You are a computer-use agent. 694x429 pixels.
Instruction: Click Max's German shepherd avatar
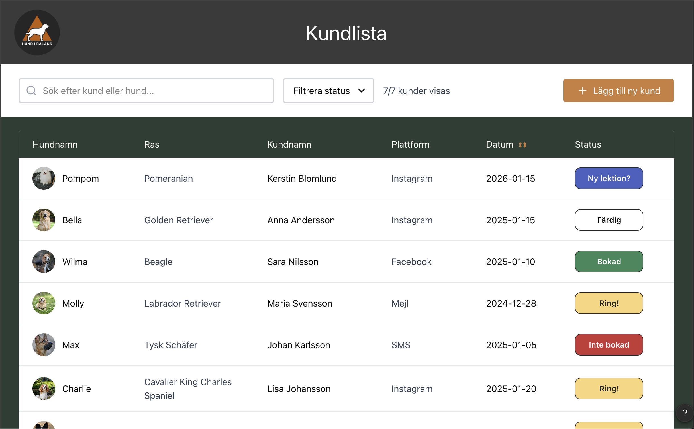click(44, 345)
